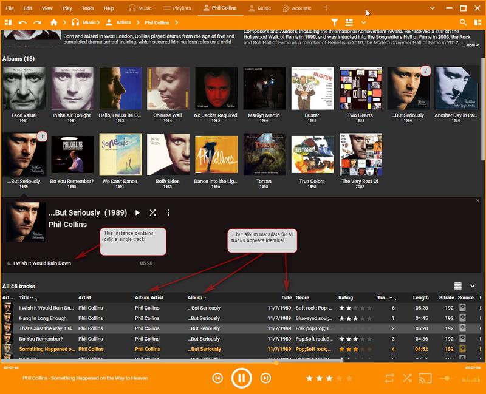Open the filter funnel icon
Viewport: 486px width, 394px height.
tap(335, 22)
